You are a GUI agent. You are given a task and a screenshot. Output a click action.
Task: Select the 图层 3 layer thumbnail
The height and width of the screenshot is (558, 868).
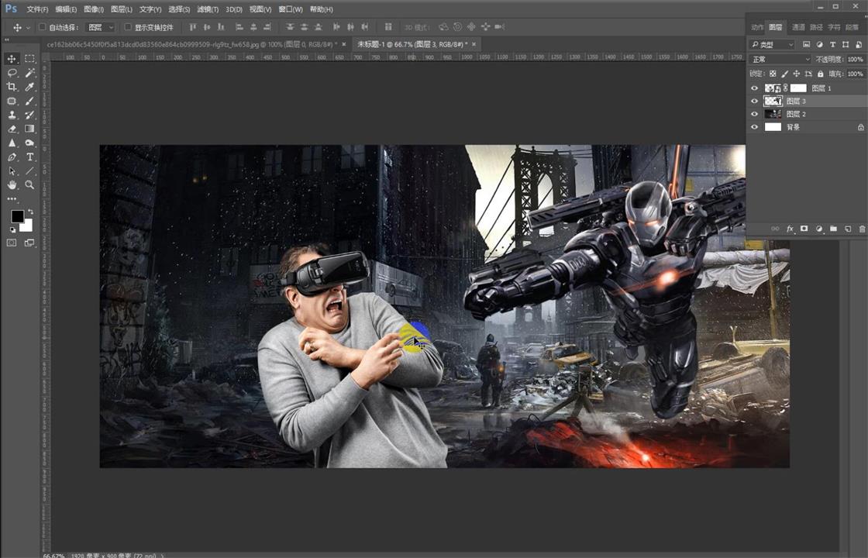point(773,101)
